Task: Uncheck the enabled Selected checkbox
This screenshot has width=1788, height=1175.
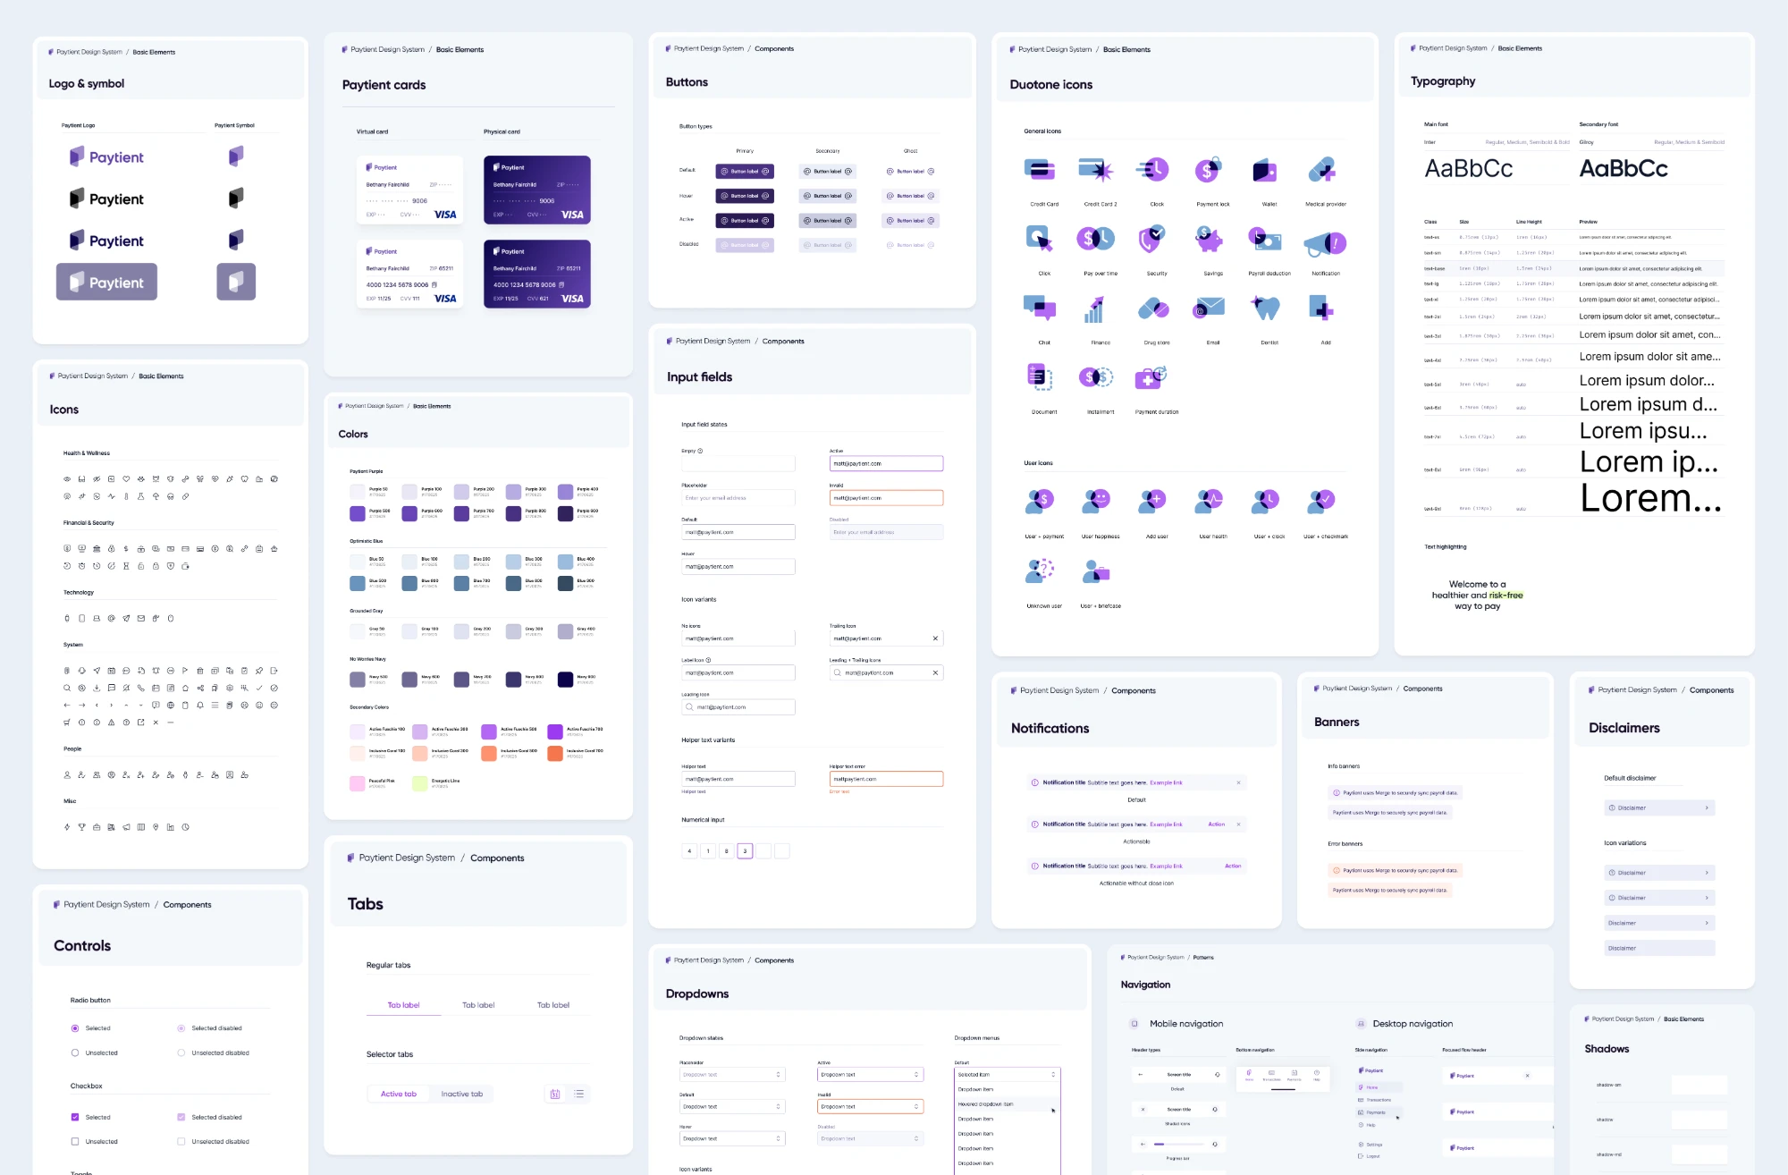Action: 75,1117
